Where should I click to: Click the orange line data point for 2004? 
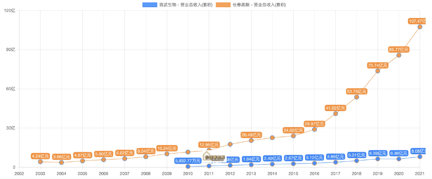point(62,163)
